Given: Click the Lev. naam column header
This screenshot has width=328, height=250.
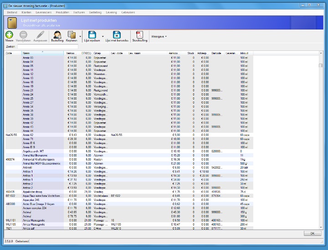Looking at the screenshot, I should [x=147, y=53].
